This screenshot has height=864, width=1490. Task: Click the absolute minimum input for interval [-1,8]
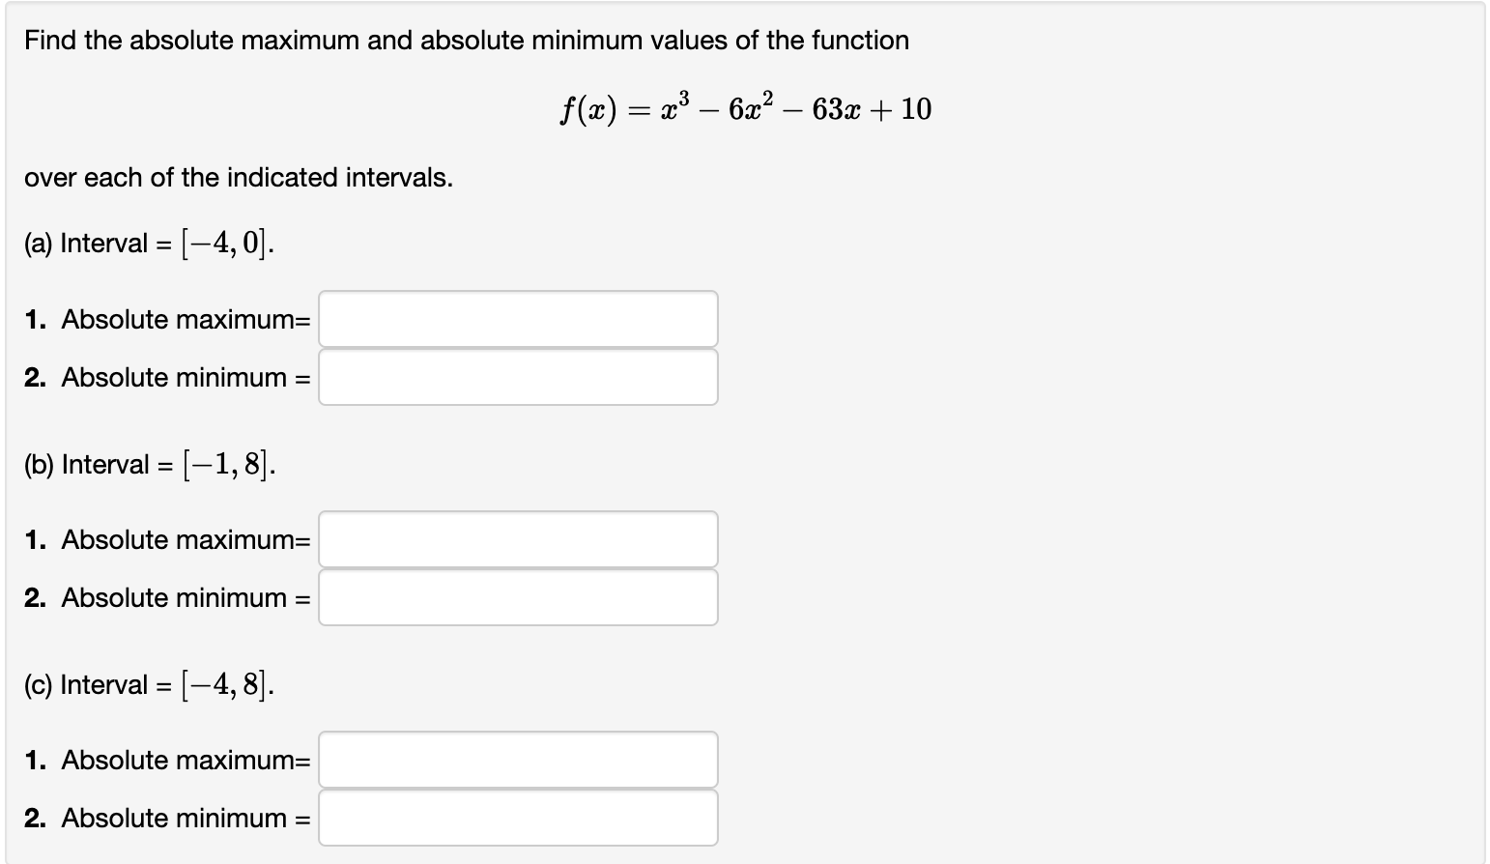point(518,597)
